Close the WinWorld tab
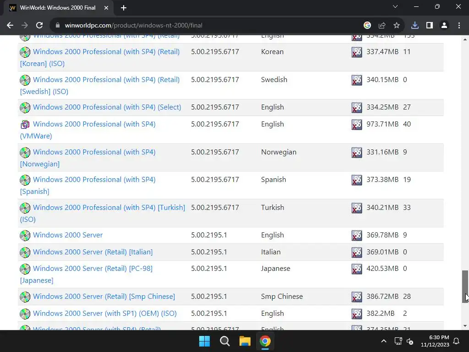 (106, 8)
